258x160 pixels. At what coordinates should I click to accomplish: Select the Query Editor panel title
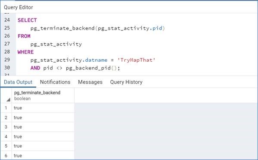(x=18, y=7)
